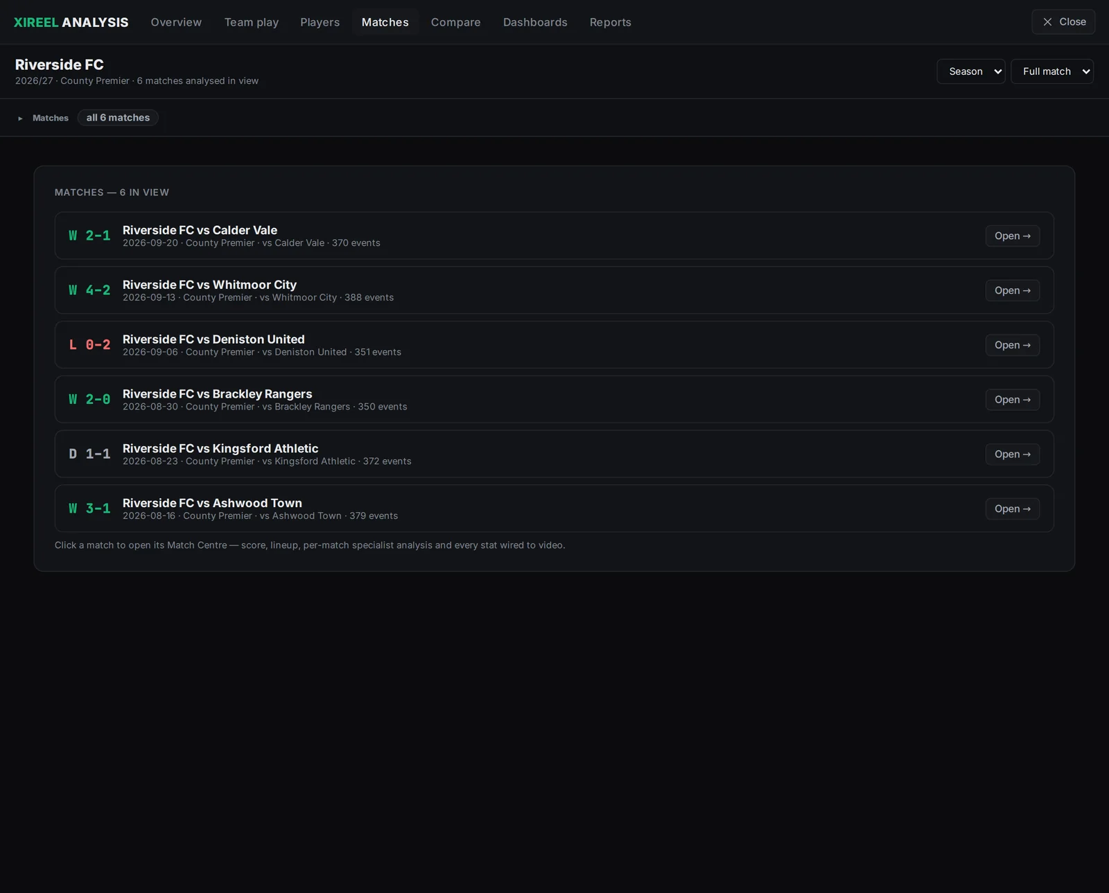
Task: Close the analysis view
Action: pyautogui.click(x=1063, y=22)
